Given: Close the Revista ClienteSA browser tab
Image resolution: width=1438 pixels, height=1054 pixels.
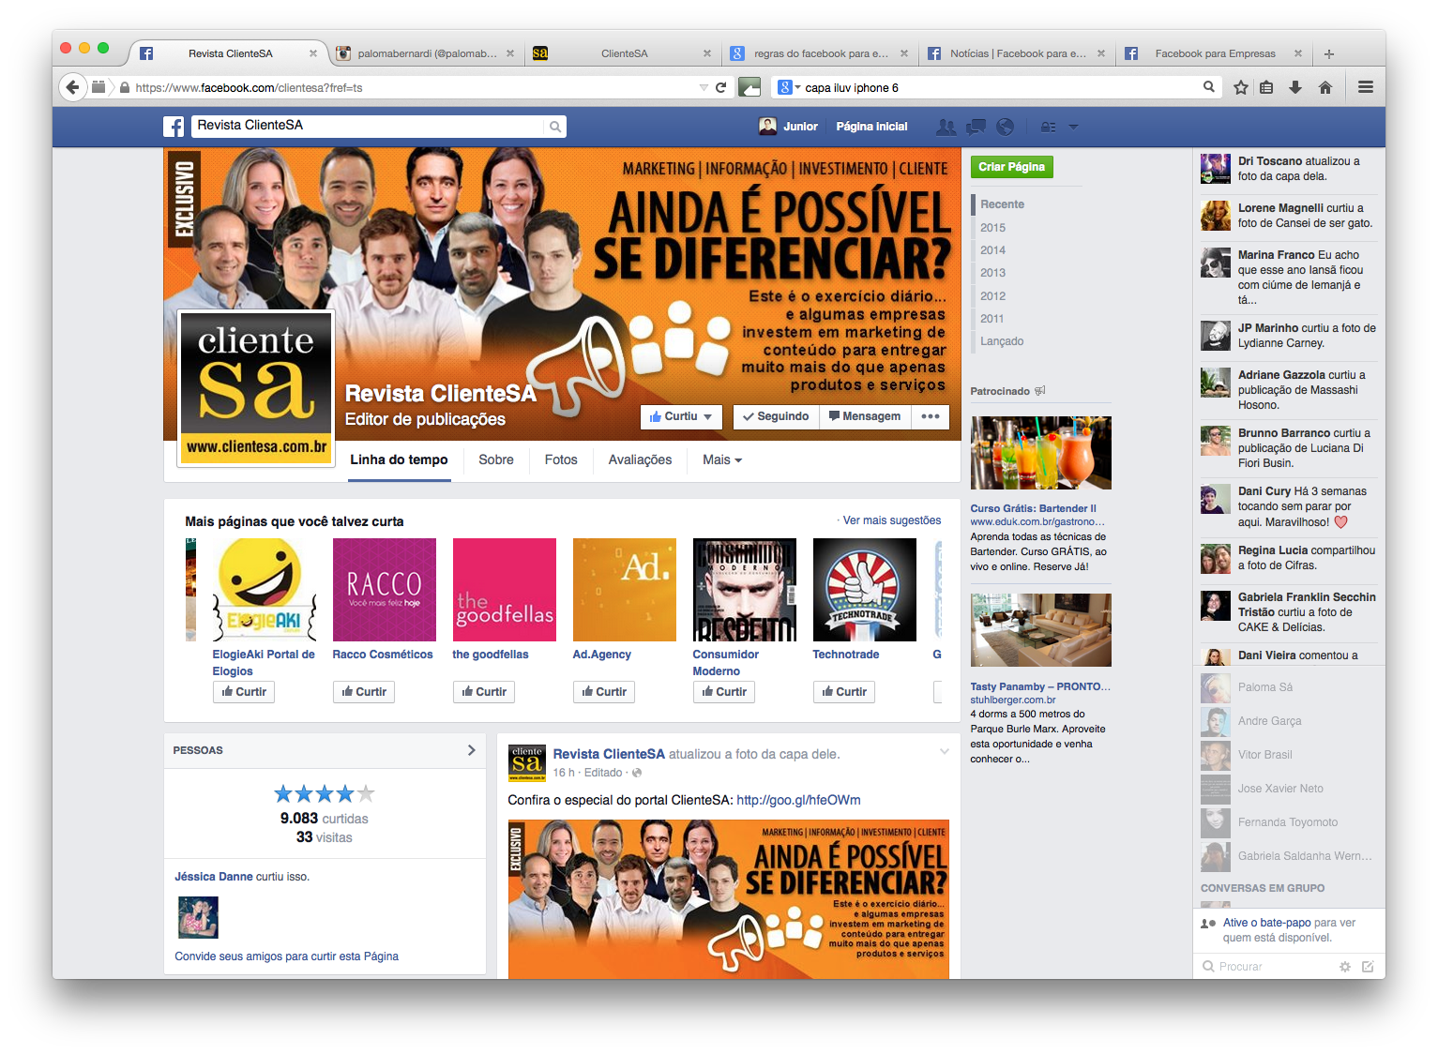Looking at the screenshot, I should 313,53.
